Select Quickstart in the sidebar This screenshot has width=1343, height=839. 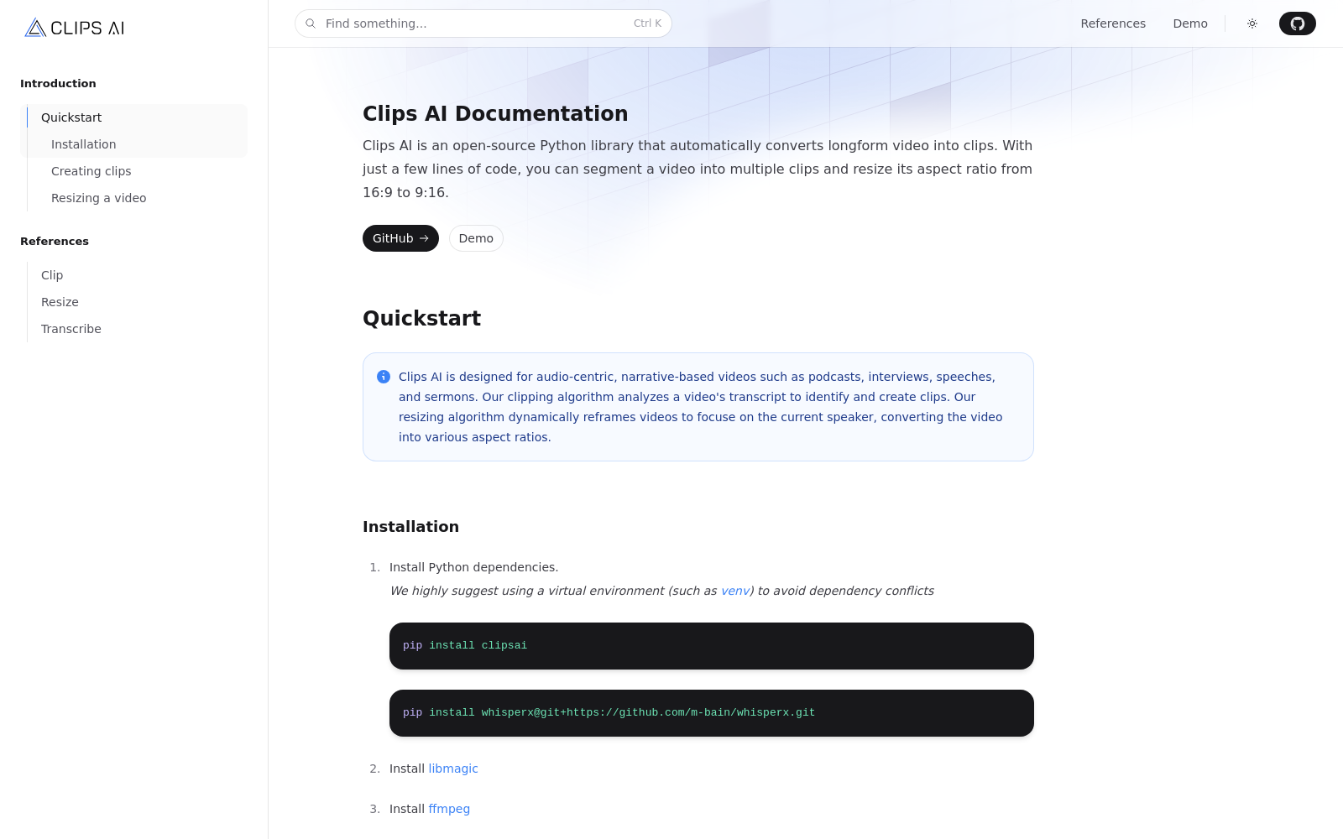tap(71, 117)
